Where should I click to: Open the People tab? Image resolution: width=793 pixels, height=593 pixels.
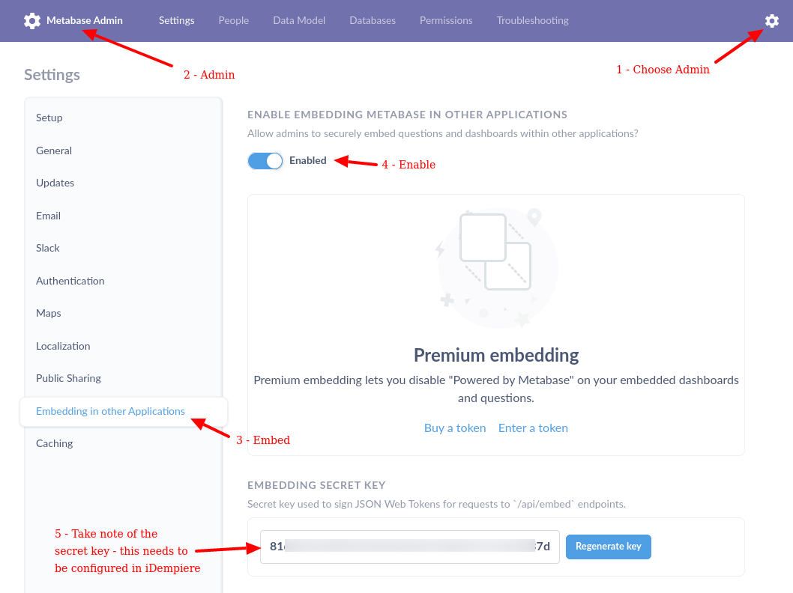(x=234, y=21)
